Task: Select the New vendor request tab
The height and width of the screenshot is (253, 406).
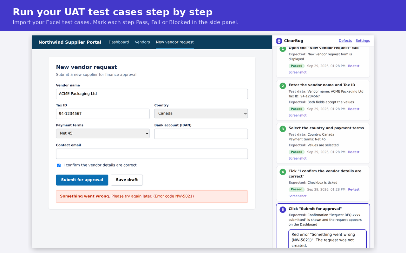Action: pyautogui.click(x=175, y=42)
